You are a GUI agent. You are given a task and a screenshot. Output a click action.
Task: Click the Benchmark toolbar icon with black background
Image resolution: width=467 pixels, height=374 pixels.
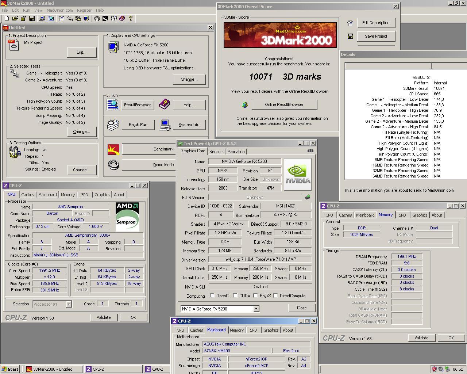[105, 18]
